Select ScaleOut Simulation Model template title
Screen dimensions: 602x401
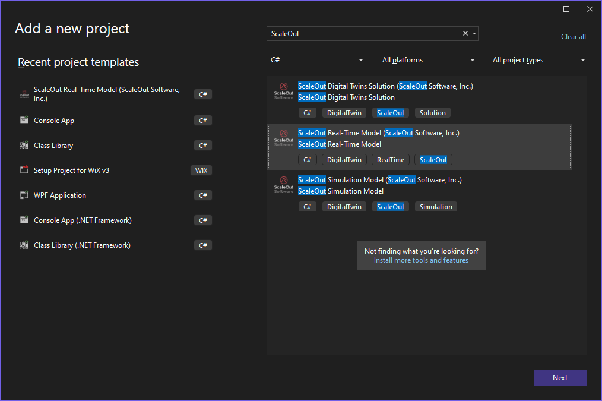tap(380, 180)
